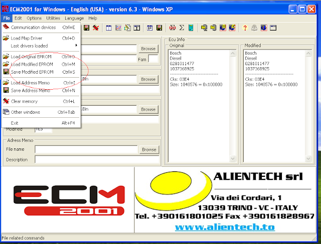Click the third Browse button from top
The image size is (321, 244).
[148, 109]
